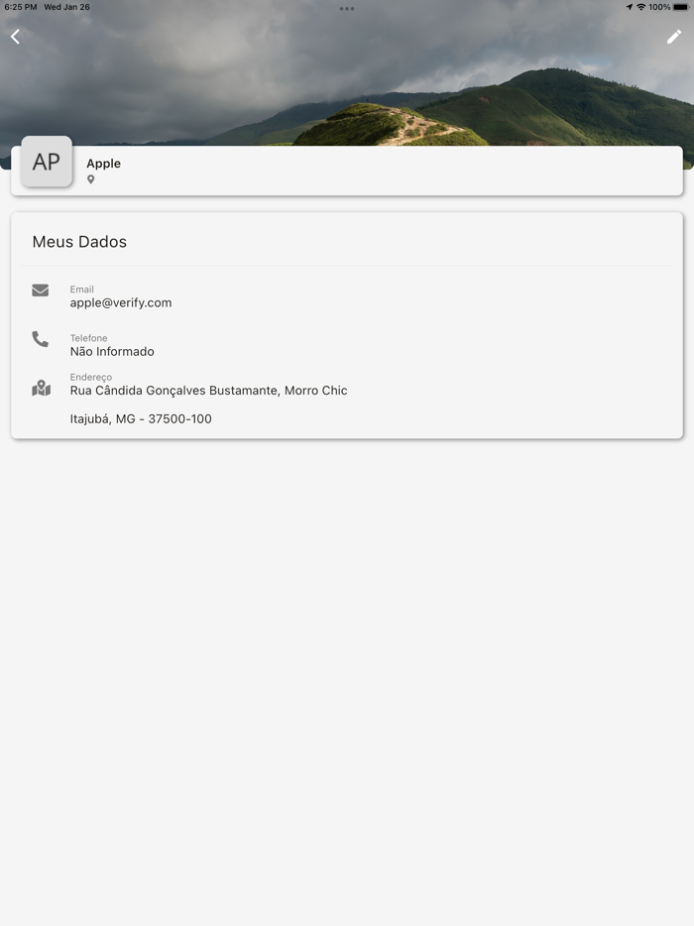Click the Meus Dados section heading

pyautogui.click(x=79, y=242)
